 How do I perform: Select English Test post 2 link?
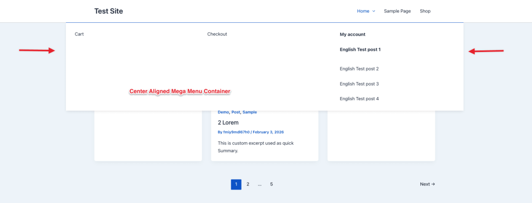(x=359, y=69)
